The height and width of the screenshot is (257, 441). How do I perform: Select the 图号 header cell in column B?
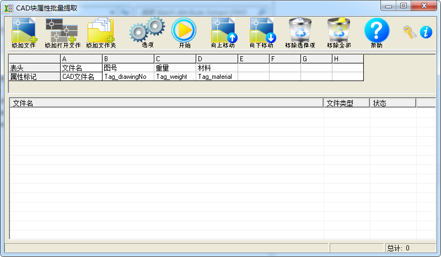tap(128, 68)
